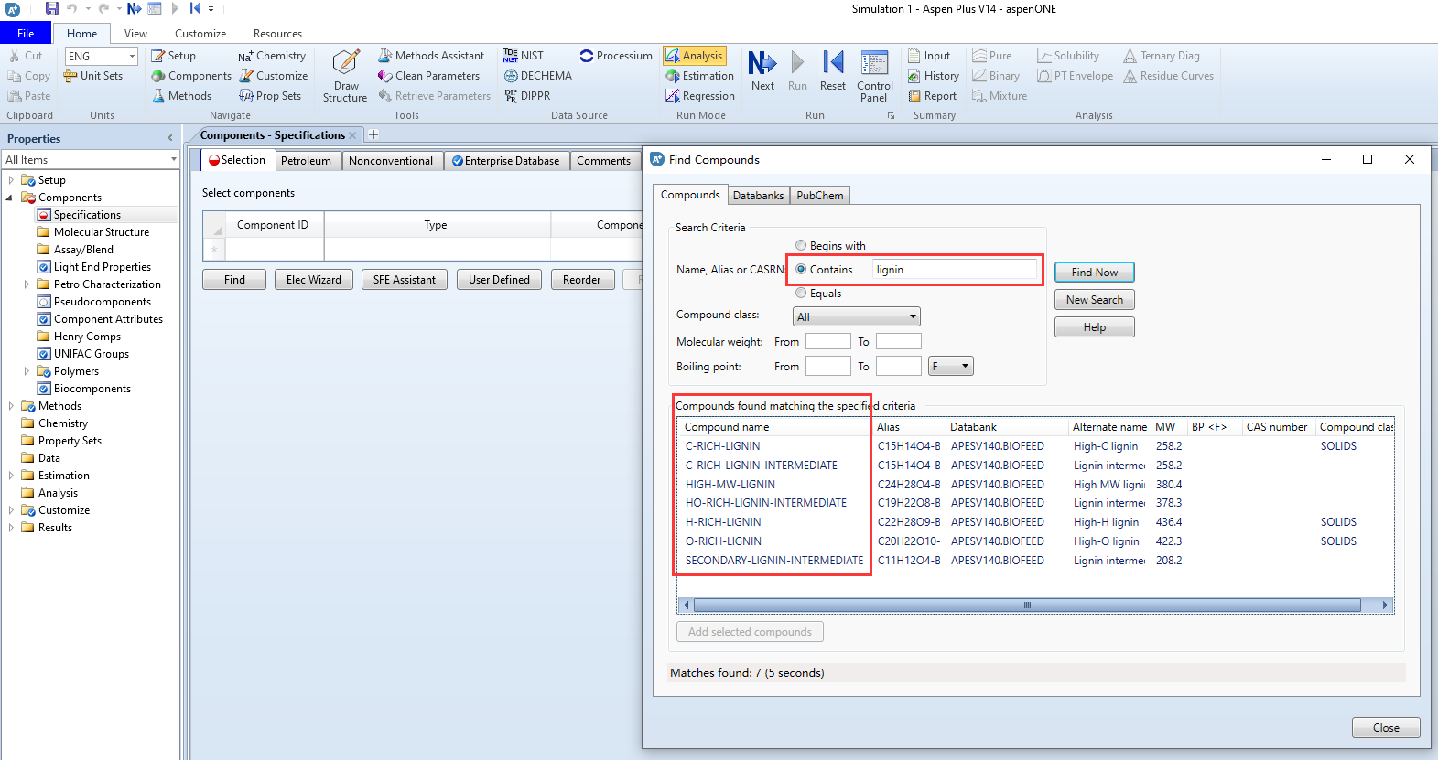Switch to Estimation run mode
This screenshot has height=760, width=1438.
(700, 76)
